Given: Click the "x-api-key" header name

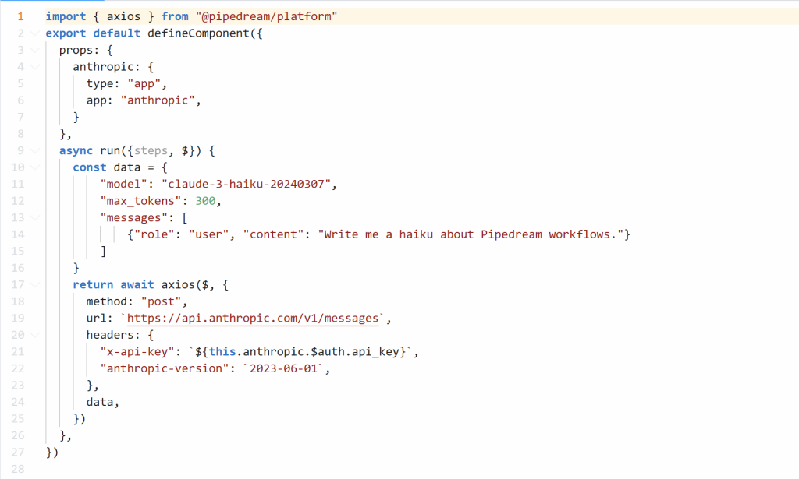Looking at the screenshot, I should pyautogui.click(x=137, y=352).
